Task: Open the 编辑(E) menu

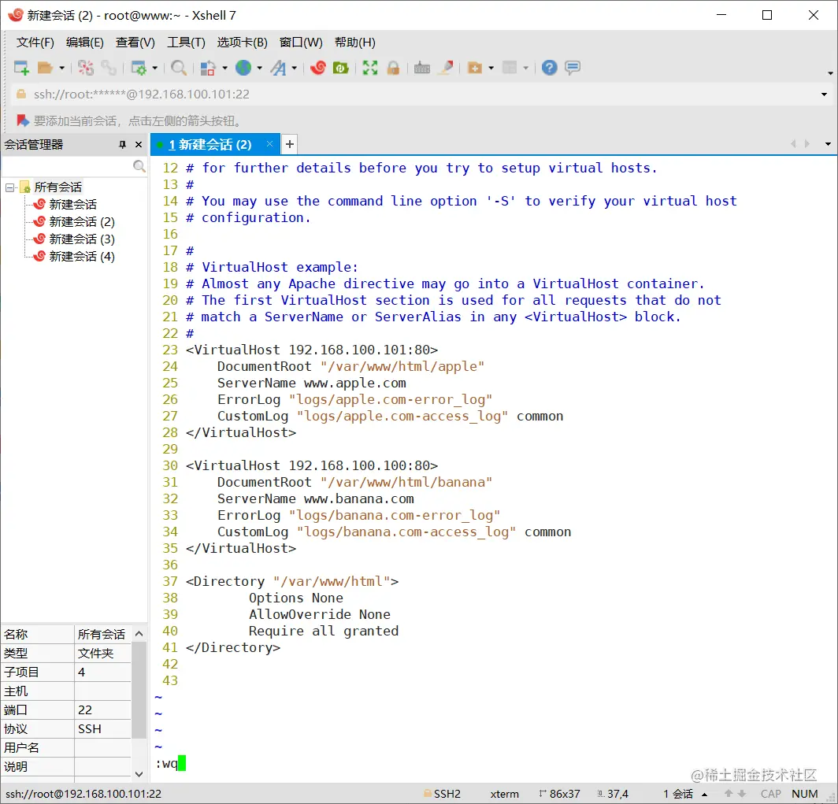Action: point(85,43)
